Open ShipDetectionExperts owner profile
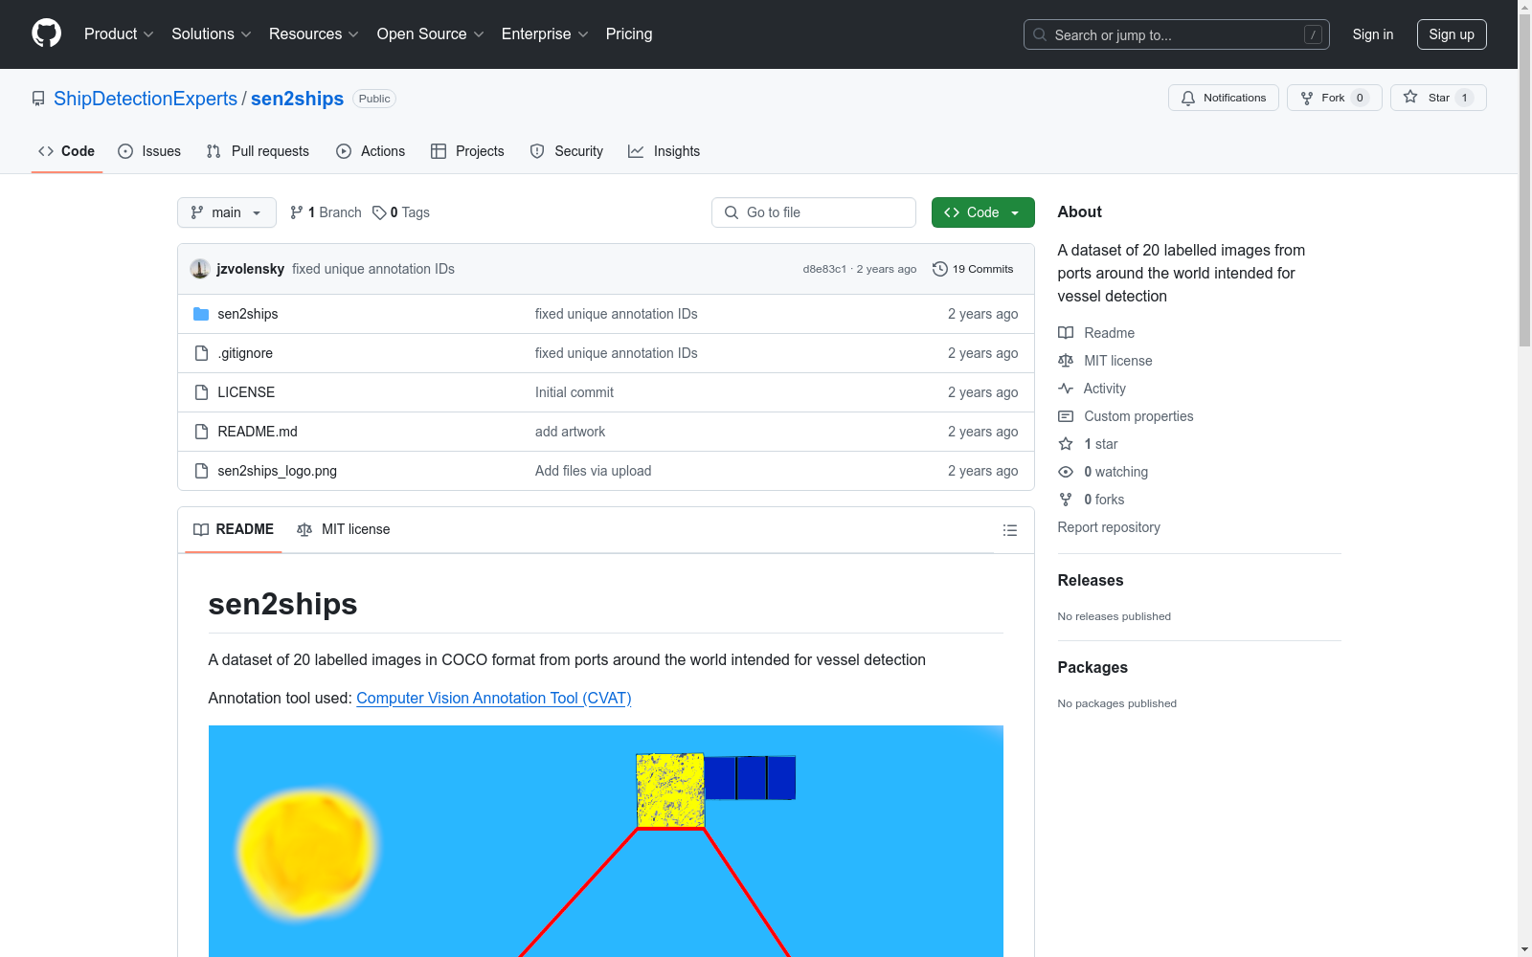Image resolution: width=1532 pixels, height=957 pixels. click(146, 99)
